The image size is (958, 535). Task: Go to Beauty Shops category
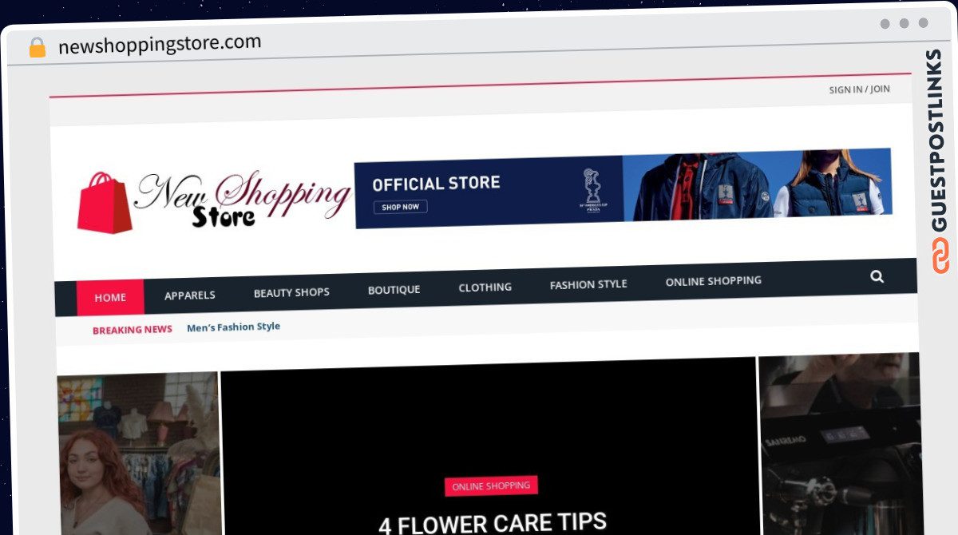pyautogui.click(x=291, y=292)
